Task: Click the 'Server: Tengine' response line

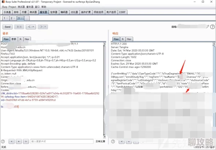Action: point(120,47)
